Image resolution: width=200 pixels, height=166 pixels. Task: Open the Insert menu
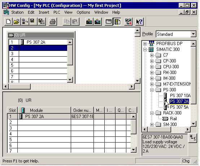[x=44, y=12]
